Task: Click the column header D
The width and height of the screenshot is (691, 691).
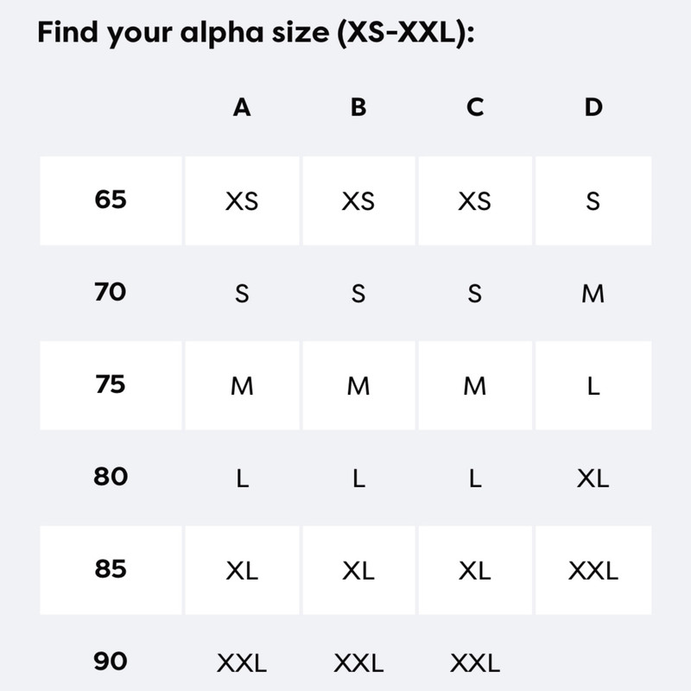Action: [x=593, y=107]
